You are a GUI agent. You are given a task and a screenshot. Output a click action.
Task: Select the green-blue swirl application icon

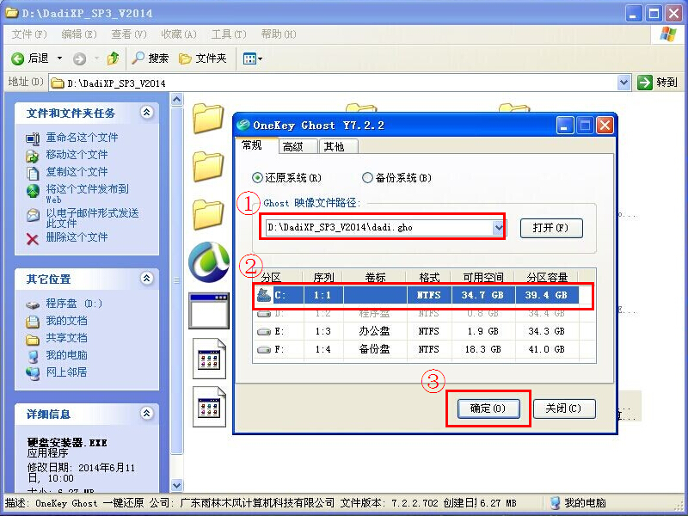click(209, 262)
